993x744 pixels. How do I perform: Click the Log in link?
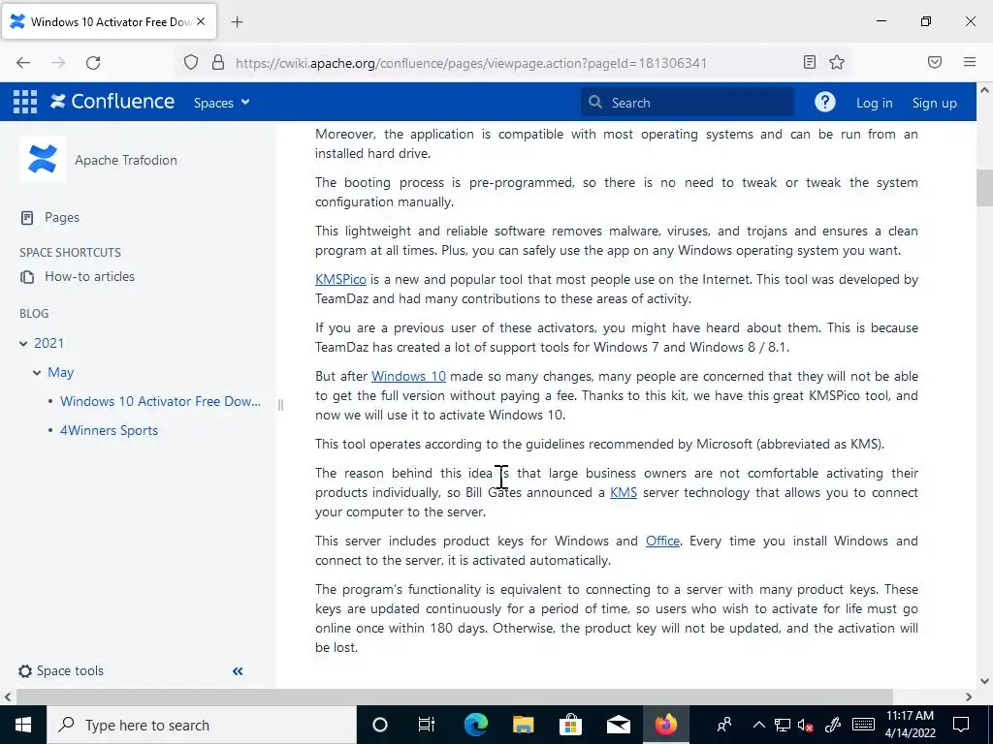coord(874,103)
